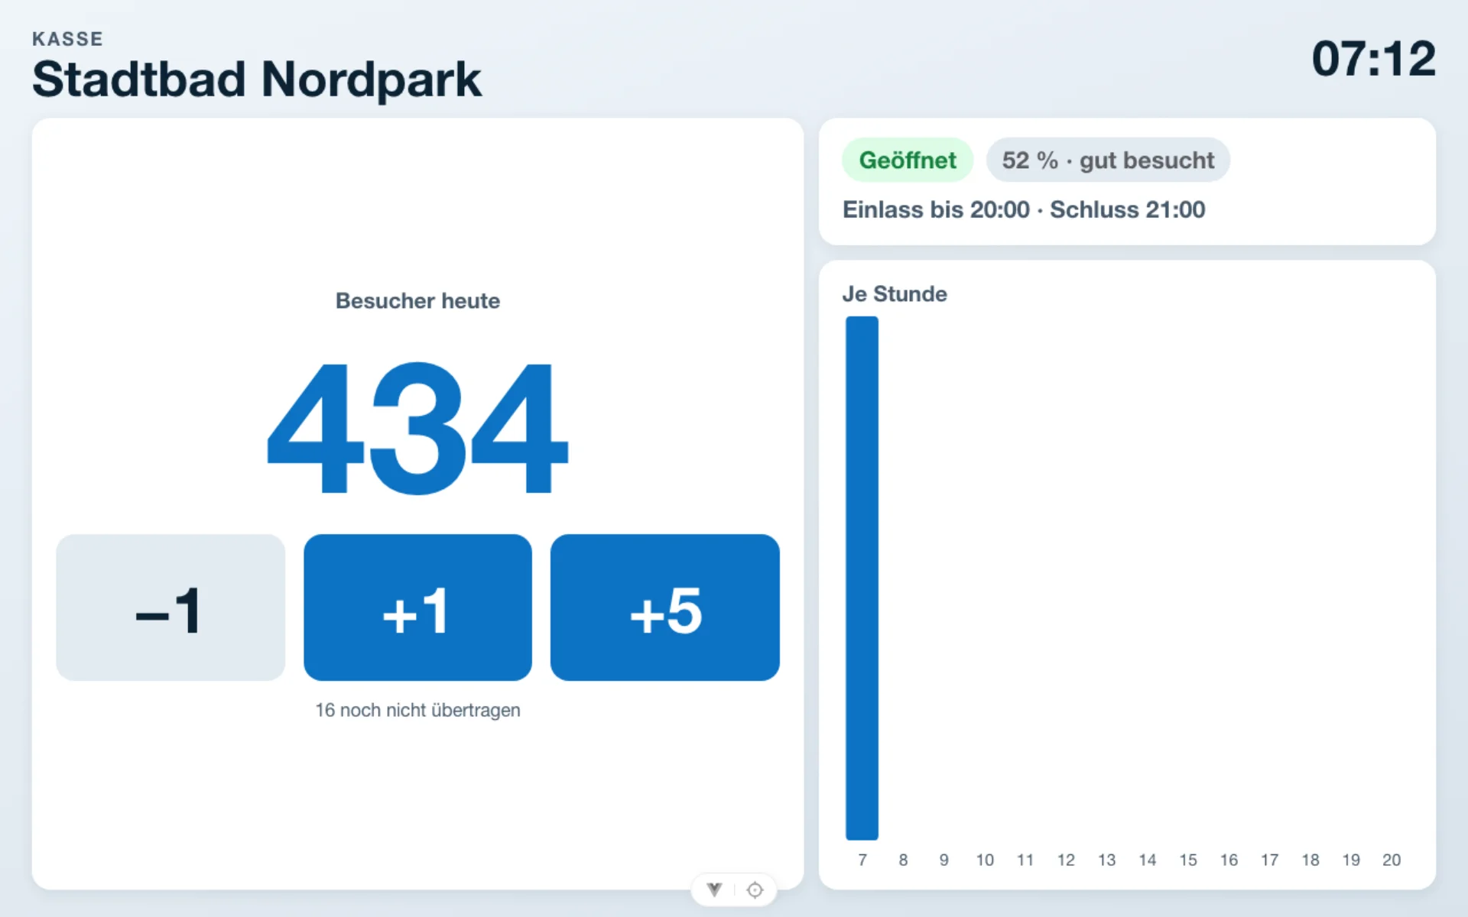Subtract one visitor with –1 button
Image resolution: width=1468 pixels, height=917 pixels.
[171, 608]
